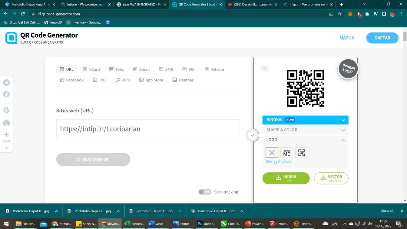The image size is (407, 229).
Task: Reload the page with the browser refresh icon
Action: 23,14
